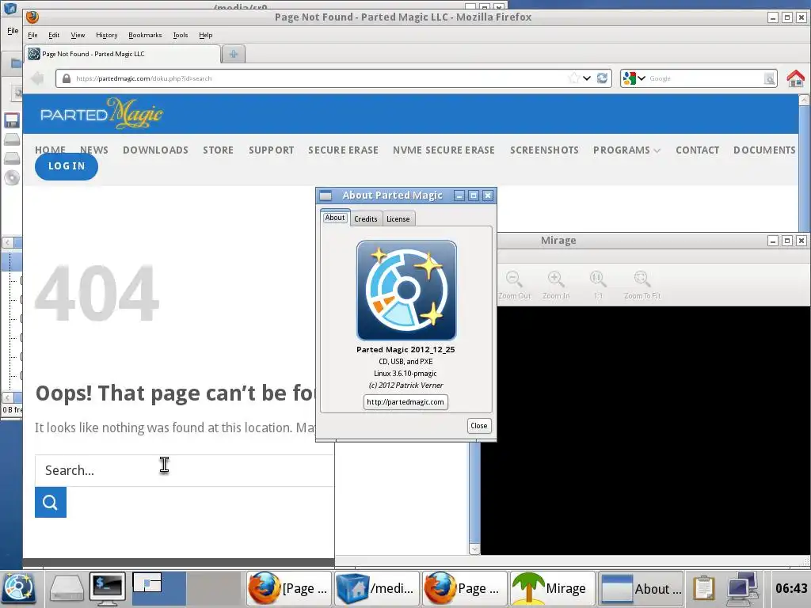
Task: Expand the PROGRAMS navigation dropdown
Action: (626, 150)
